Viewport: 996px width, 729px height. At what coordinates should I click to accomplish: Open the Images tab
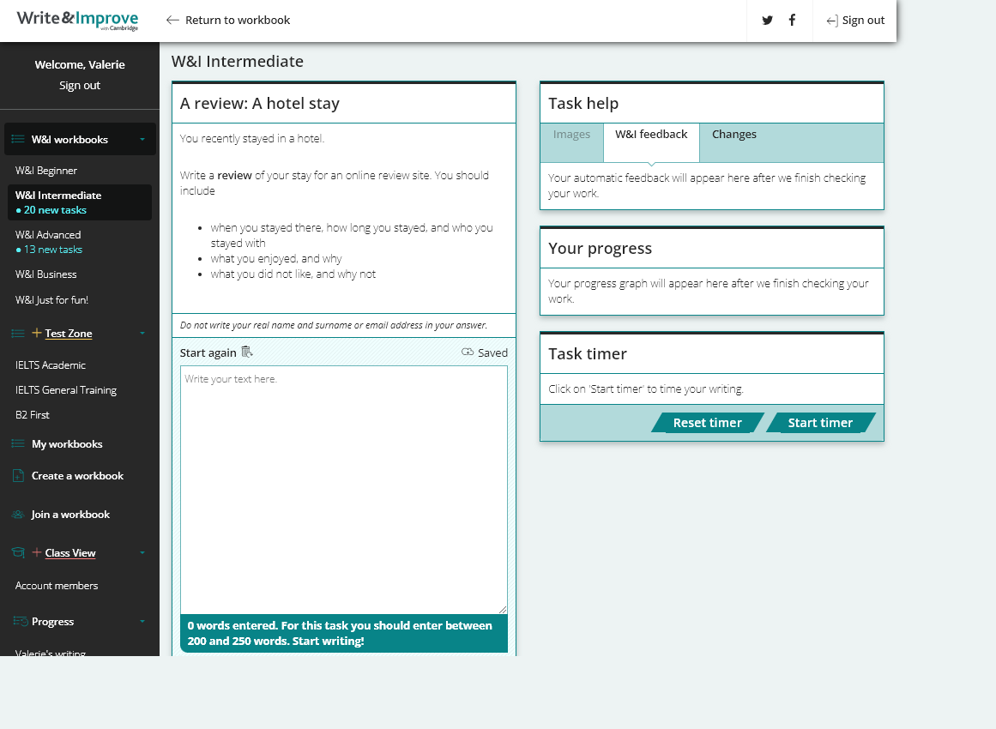[571, 135]
